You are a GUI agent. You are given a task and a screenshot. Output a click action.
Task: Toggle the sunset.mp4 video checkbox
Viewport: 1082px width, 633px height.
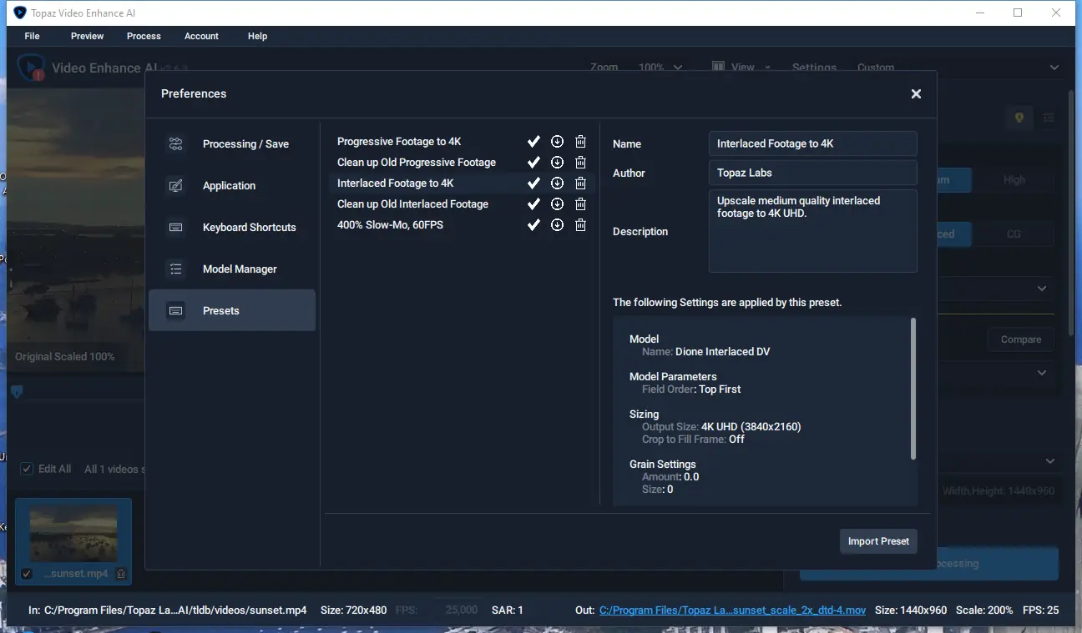coord(27,574)
